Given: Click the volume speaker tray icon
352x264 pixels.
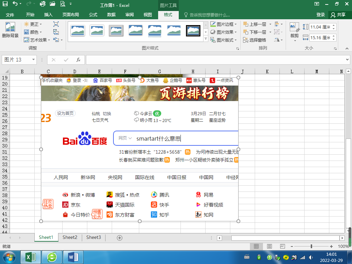Looking at the screenshot, I should click(311, 257).
